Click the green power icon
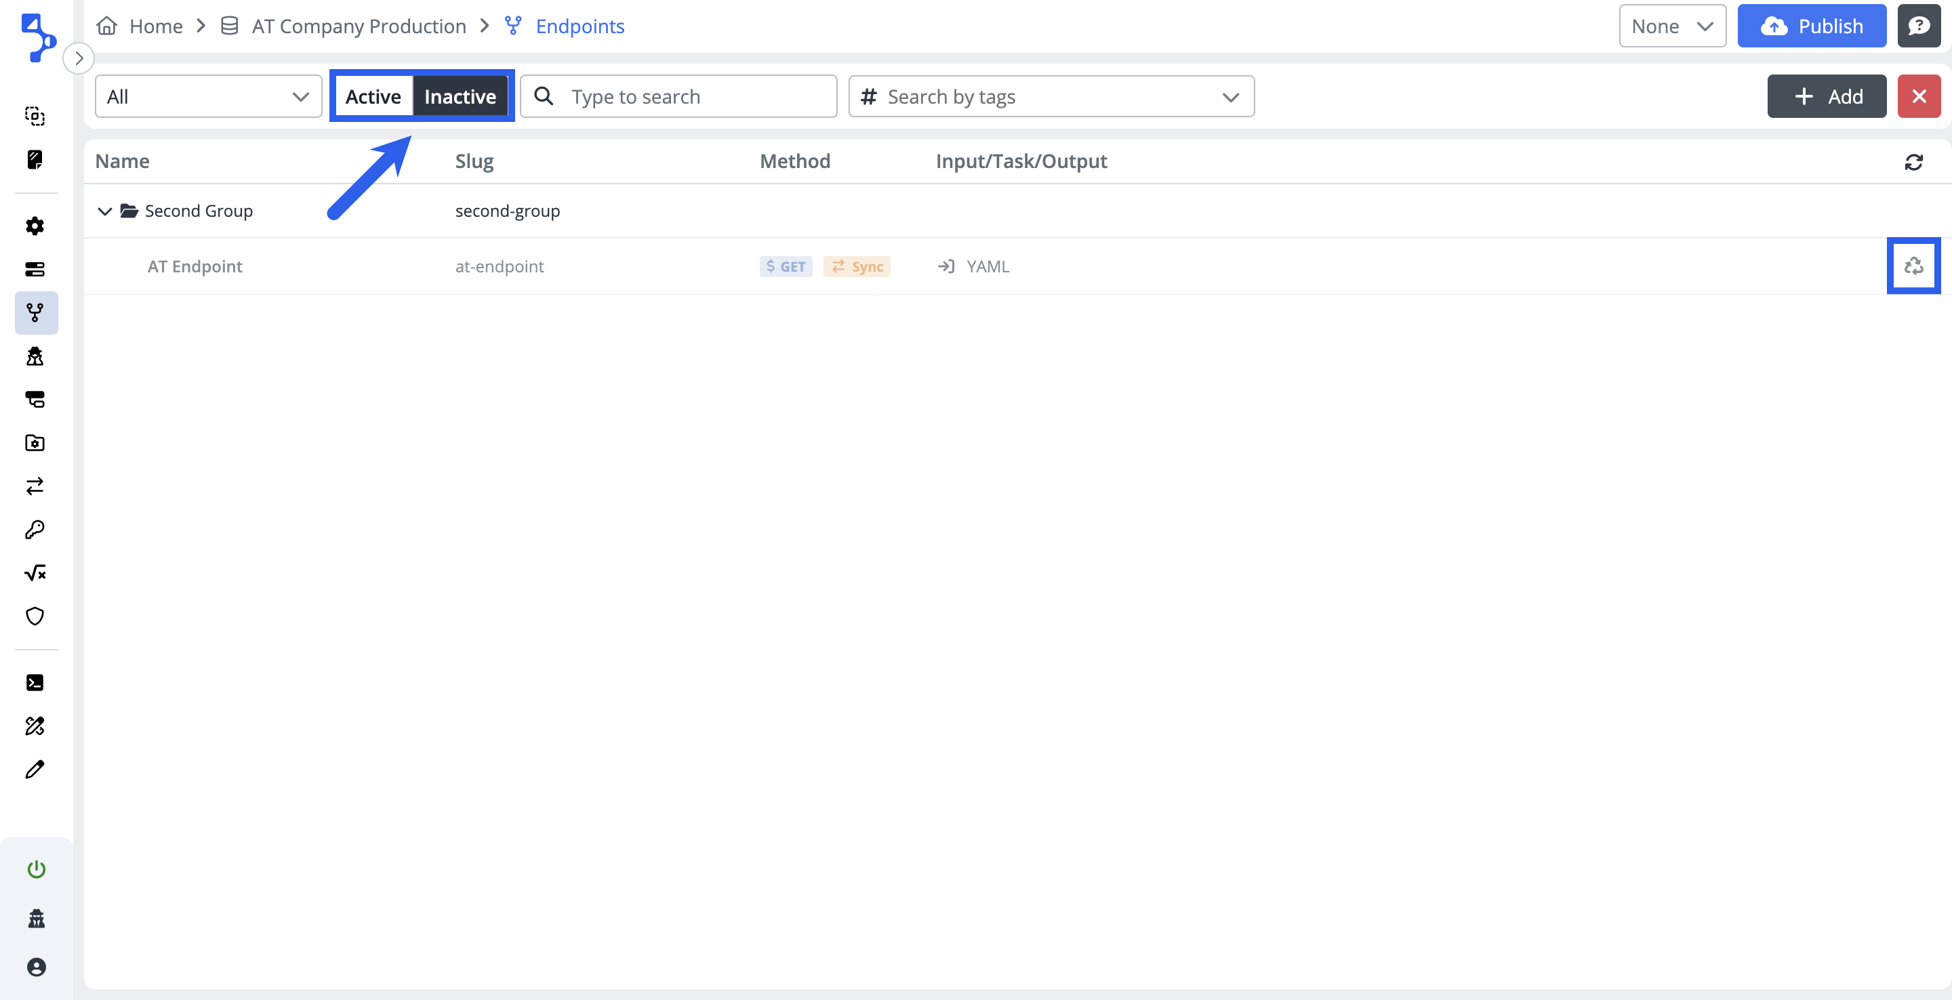Image resolution: width=1952 pixels, height=1000 pixels. click(37, 868)
